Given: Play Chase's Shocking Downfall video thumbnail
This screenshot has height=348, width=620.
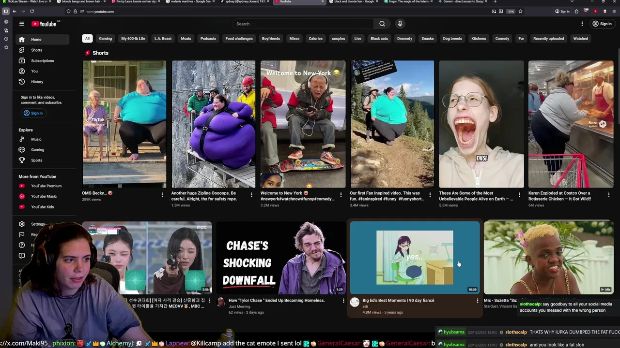Looking at the screenshot, I should click(281, 258).
